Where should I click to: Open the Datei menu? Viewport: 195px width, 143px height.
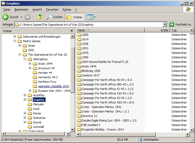[x=7, y=10]
